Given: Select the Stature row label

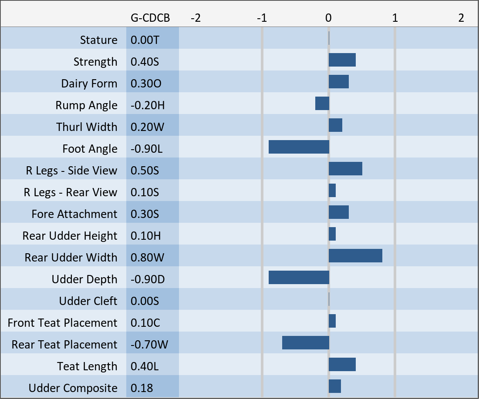Looking at the screenshot, I should (98, 40).
